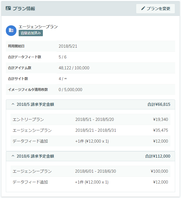
Task: Click the 容量追加済み badge
Action: [x=31, y=33]
